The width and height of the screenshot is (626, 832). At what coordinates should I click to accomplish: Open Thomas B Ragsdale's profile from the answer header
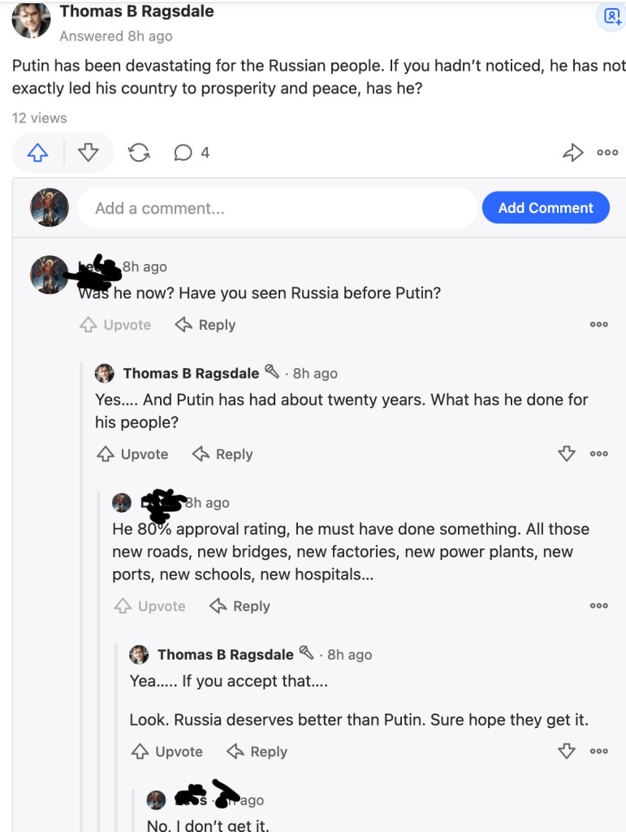(137, 11)
